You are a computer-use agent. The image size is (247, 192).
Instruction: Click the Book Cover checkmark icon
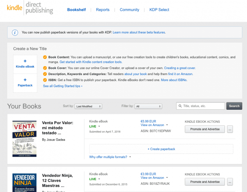coord(45,68)
